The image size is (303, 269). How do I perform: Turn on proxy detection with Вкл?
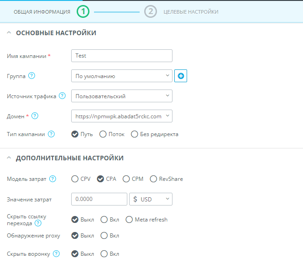(x=104, y=236)
